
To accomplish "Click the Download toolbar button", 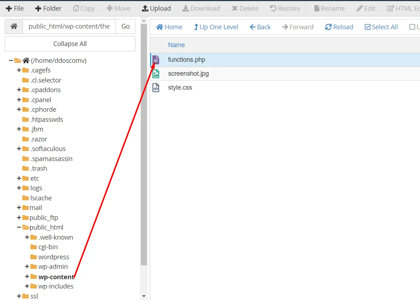I will pos(201,9).
